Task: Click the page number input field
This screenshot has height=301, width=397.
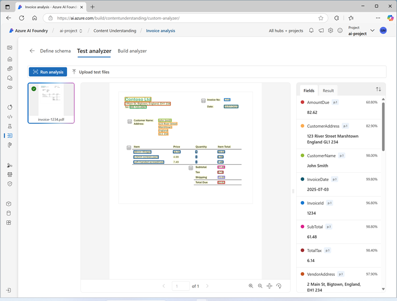Action: pos(180,286)
